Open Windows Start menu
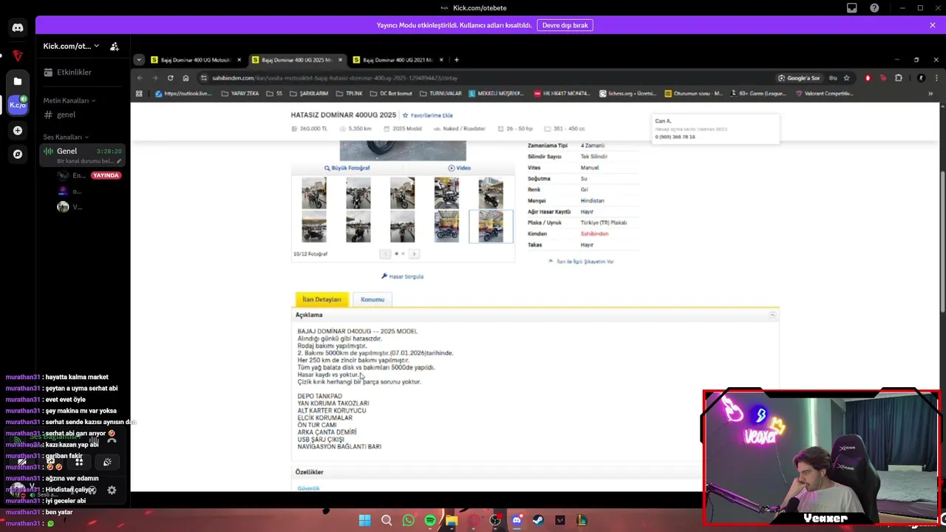The height and width of the screenshot is (532, 946). [365, 520]
